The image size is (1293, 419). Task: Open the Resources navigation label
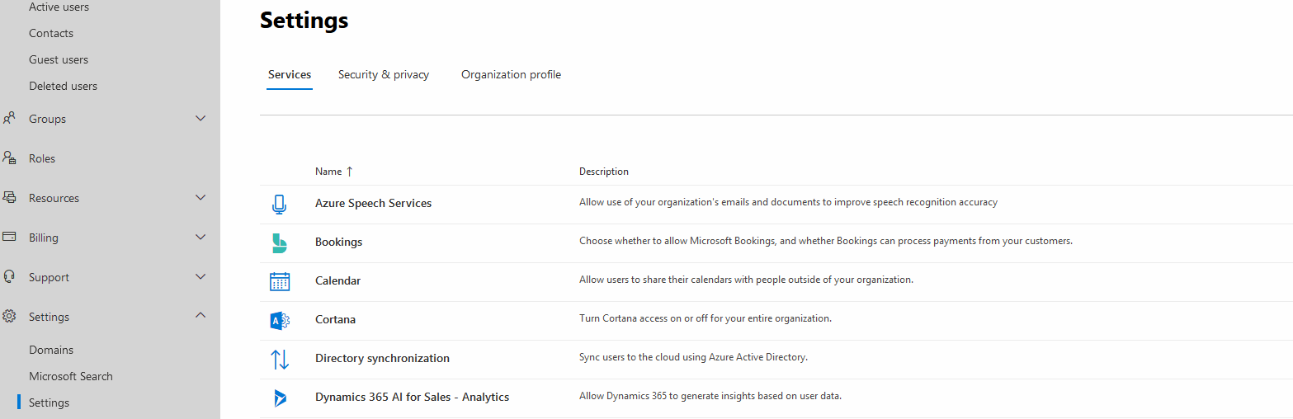[54, 198]
